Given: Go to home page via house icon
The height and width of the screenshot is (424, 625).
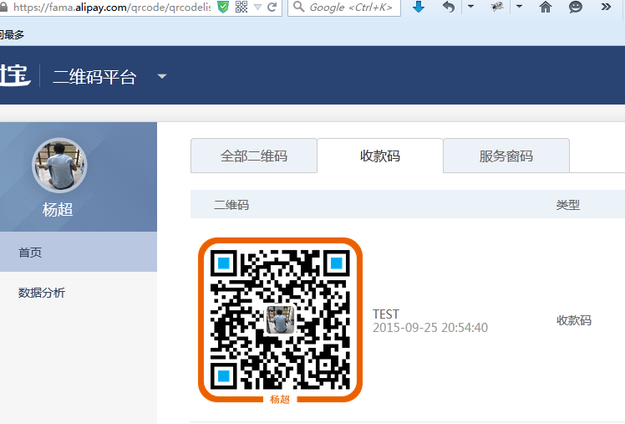Looking at the screenshot, I should 546,7.
